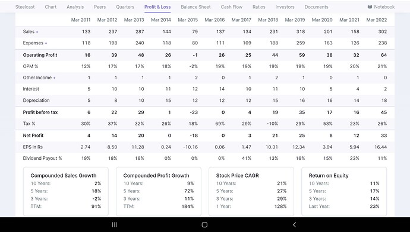Jump to the Documents section
The width and height of the screenshot is (410, 232).
click(316, 7)
